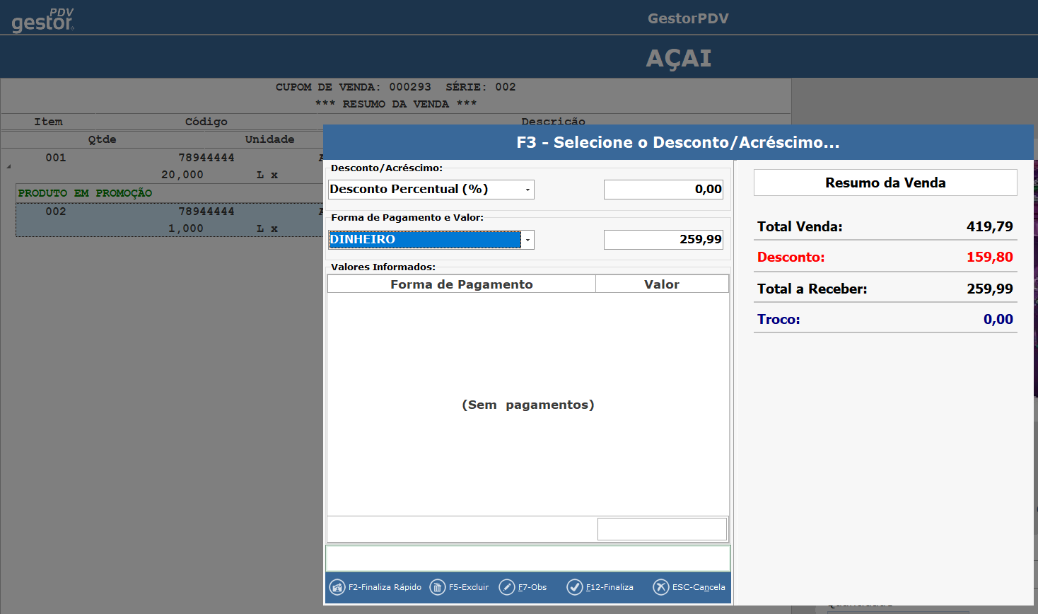Click the payment value field showing 259,99
1038x614 pixels.
tap(663, 240)
